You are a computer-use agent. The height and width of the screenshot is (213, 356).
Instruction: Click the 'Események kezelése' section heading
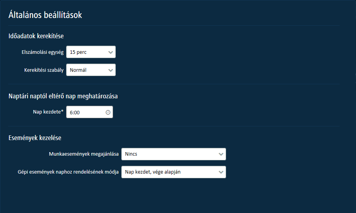tap(35, 138)
